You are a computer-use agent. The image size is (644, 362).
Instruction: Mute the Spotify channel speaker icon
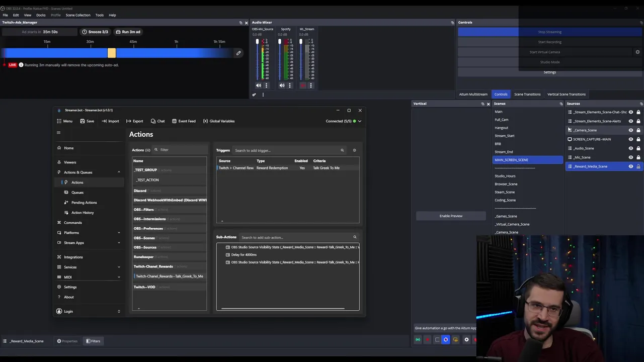tap(282, 85)
